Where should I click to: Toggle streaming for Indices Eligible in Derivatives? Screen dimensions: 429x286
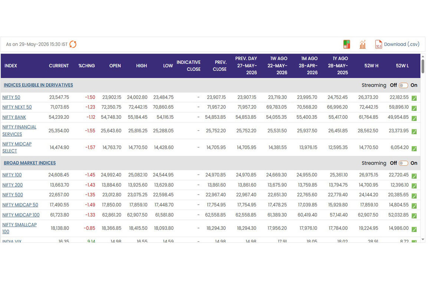(403, 85)
